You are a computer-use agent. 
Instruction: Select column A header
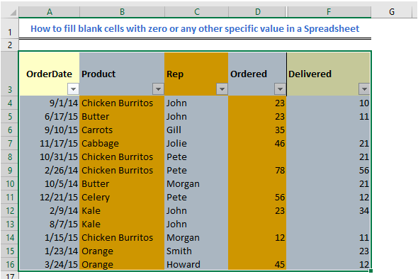click(x=50, y=12)
